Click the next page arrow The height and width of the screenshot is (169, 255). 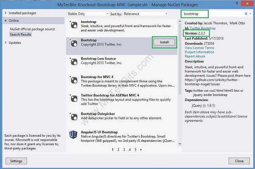point(141,149)
